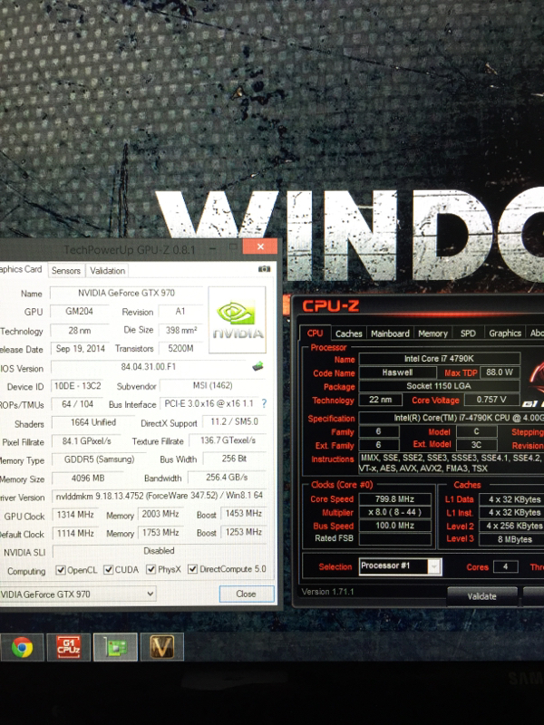The width and height of the screenshot is (544, 725).
Task: Click the Haswell code name value
Action: (x=397, y=372)
